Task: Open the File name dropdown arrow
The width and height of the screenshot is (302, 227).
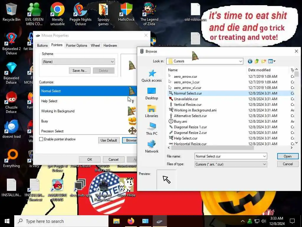Action: tap(265, 156)
